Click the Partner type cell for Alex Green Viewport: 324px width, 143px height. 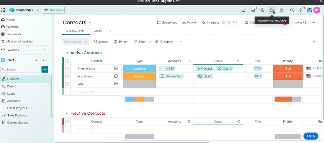tap(139, 76)
